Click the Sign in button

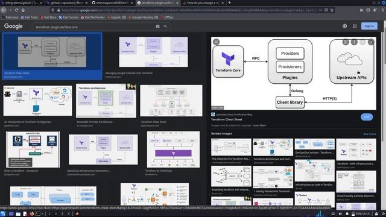369,26
